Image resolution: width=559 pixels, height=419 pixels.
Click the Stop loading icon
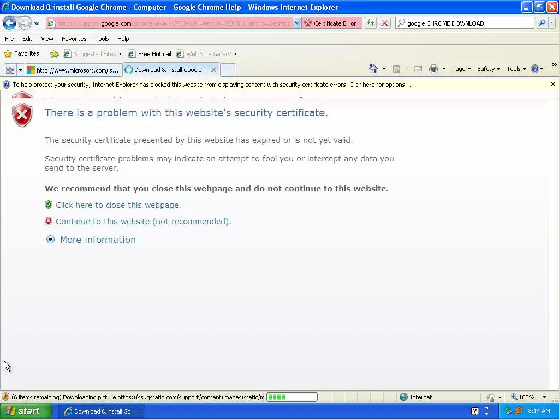[x=385, y=23]
